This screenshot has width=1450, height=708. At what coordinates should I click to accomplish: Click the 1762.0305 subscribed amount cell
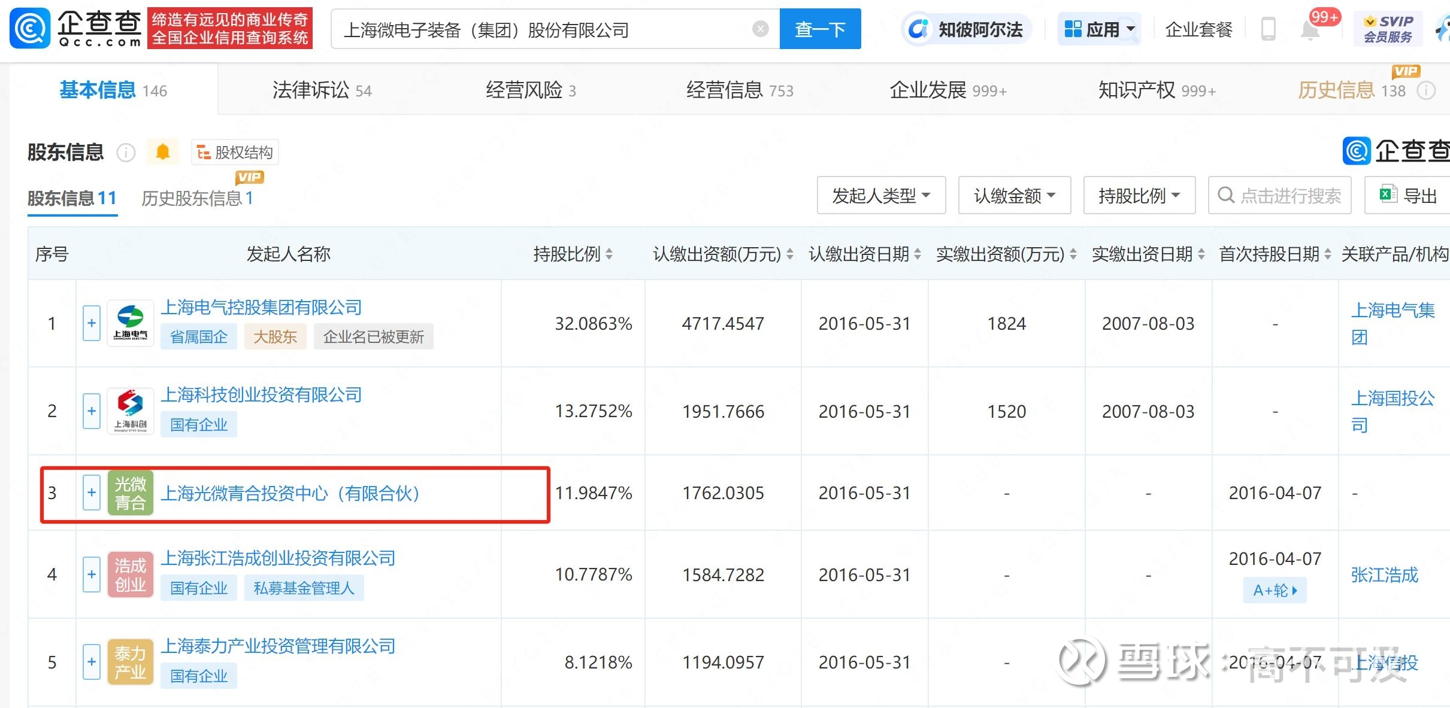click(723, 493)
